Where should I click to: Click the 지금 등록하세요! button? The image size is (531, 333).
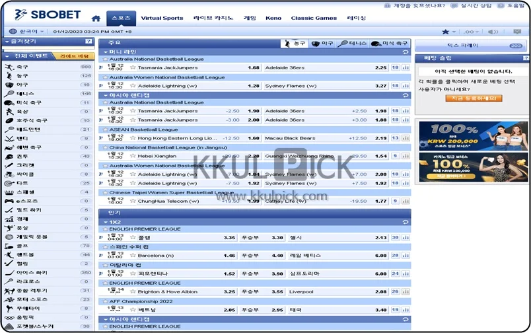(x=474, y=98)
